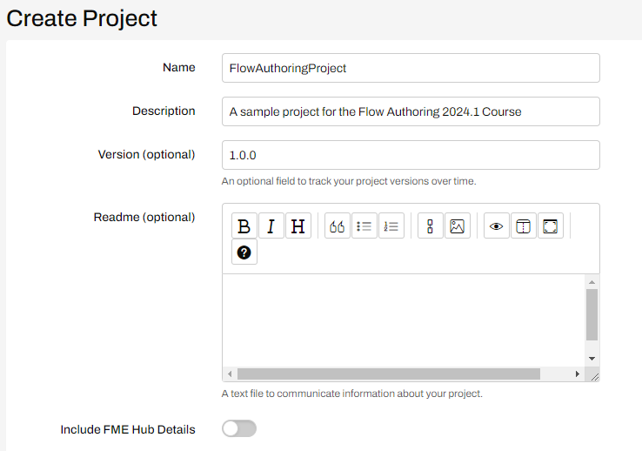The height and width of the screenshot is (451, 642).
Task: Apply italic formatting in Readme editor
Action: click(271, 225)
